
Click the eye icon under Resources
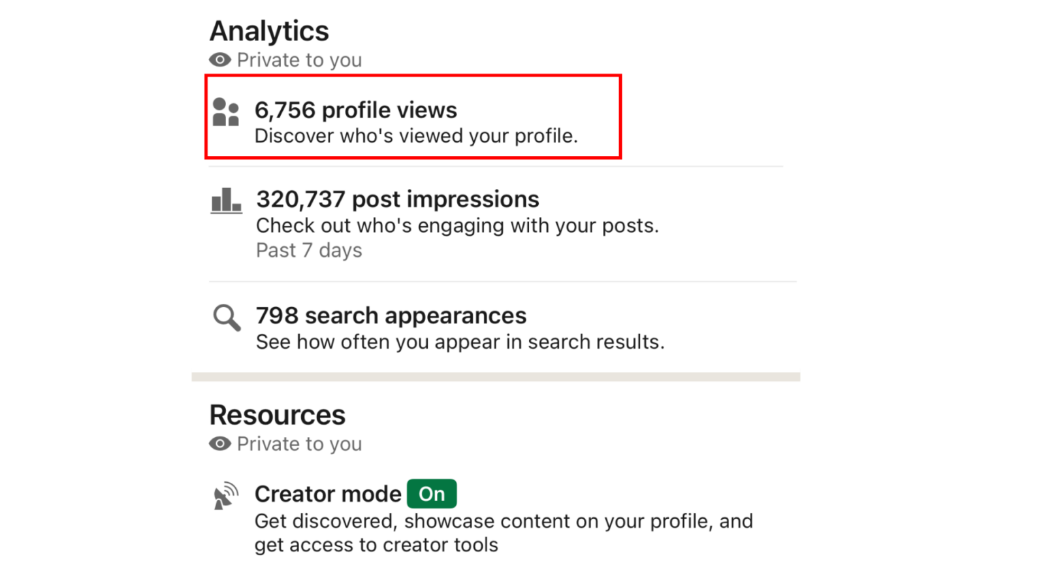(x=219, y=444)
